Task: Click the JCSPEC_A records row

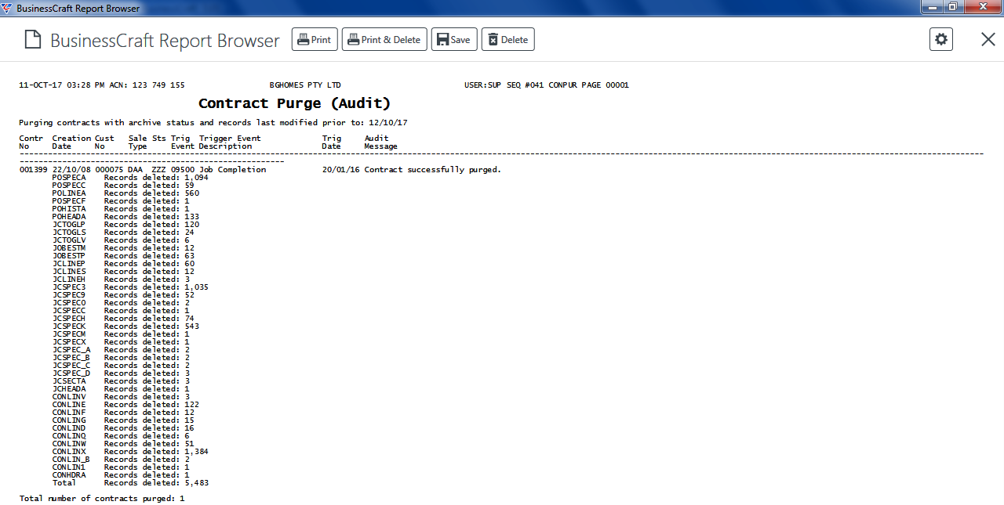Action: coord(121,350)
